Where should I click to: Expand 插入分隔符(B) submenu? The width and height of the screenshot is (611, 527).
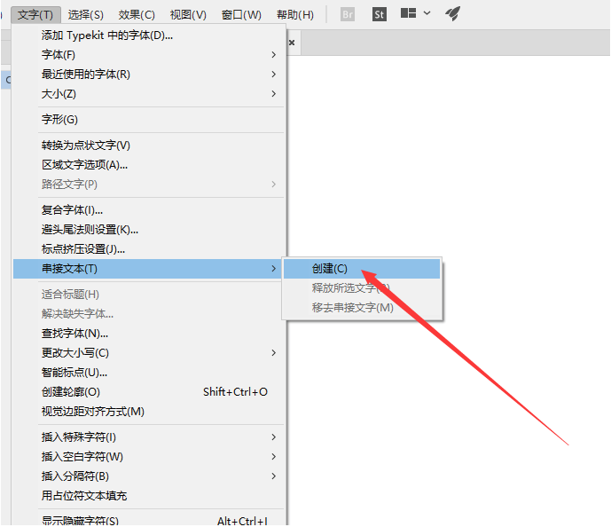(x=149, y=476)
